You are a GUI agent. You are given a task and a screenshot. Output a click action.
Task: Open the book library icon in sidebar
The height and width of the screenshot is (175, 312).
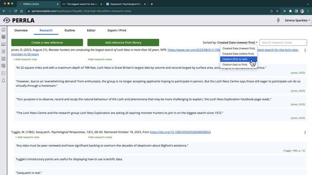[x=3, y=59]
